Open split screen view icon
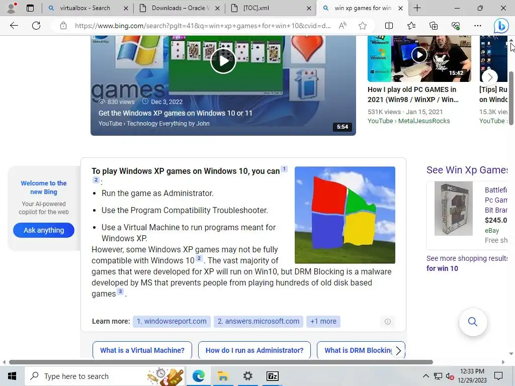Image resolution: width=515 pixels, height=386 pixels. (389, 26)
